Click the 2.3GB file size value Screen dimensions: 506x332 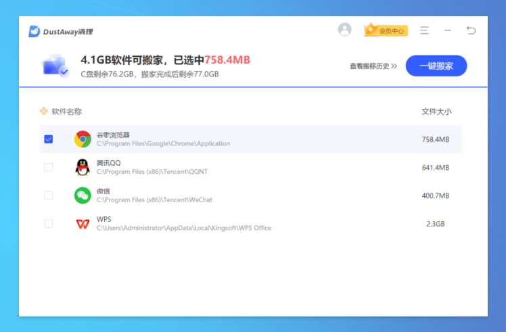click(436, 224)
